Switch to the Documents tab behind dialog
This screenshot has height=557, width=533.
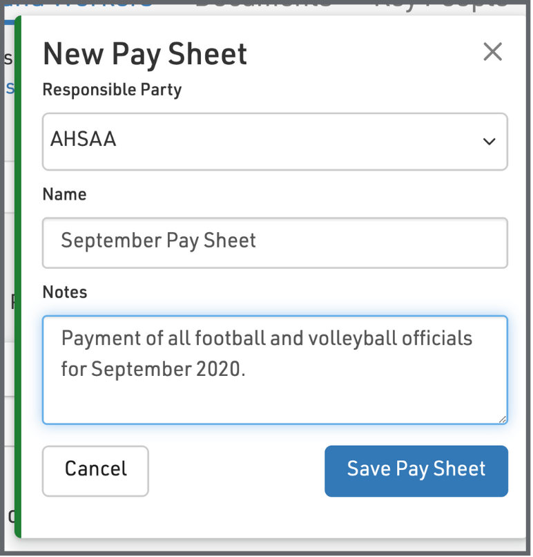coord(262,6)
